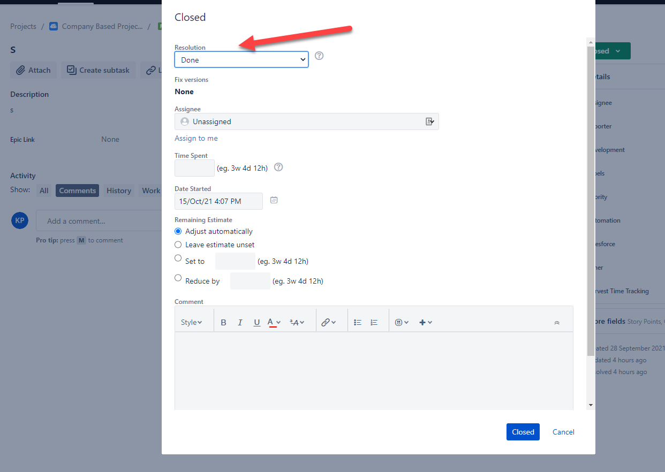Open the Style dropdown in the comment toolbar
Screen dimensions: 665x472
tap(192, 322)
